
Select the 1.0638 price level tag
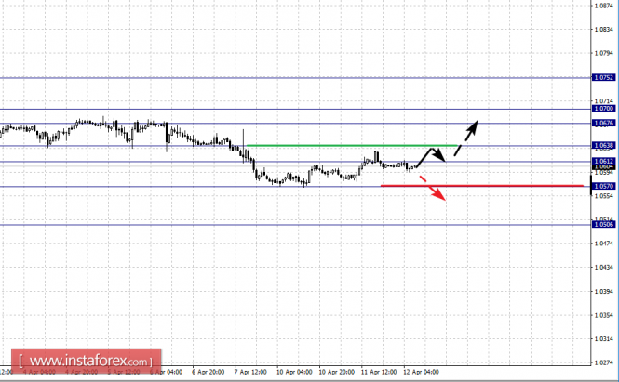tap(603, 146)
